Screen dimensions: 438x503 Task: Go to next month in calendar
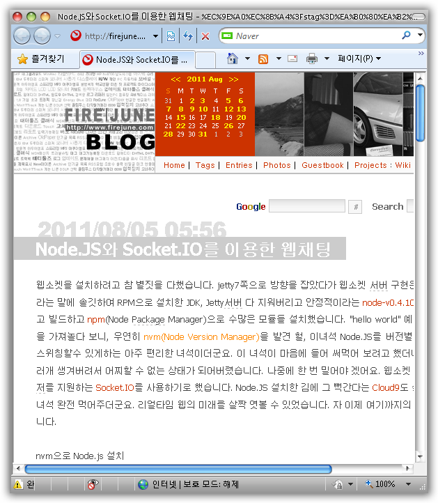coord(233,79)
